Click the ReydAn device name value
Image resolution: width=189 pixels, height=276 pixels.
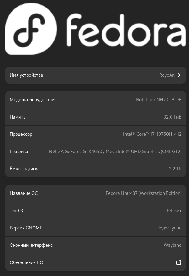[x=167, y=75]
